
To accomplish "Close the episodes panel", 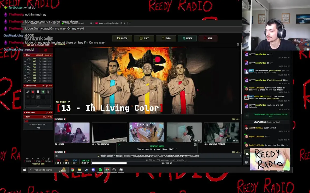I will pyautogui.click(x=238, y=44).
